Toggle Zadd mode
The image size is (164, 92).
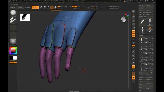75,6
